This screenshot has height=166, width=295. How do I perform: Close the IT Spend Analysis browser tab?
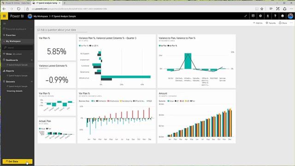coord(59,3)
